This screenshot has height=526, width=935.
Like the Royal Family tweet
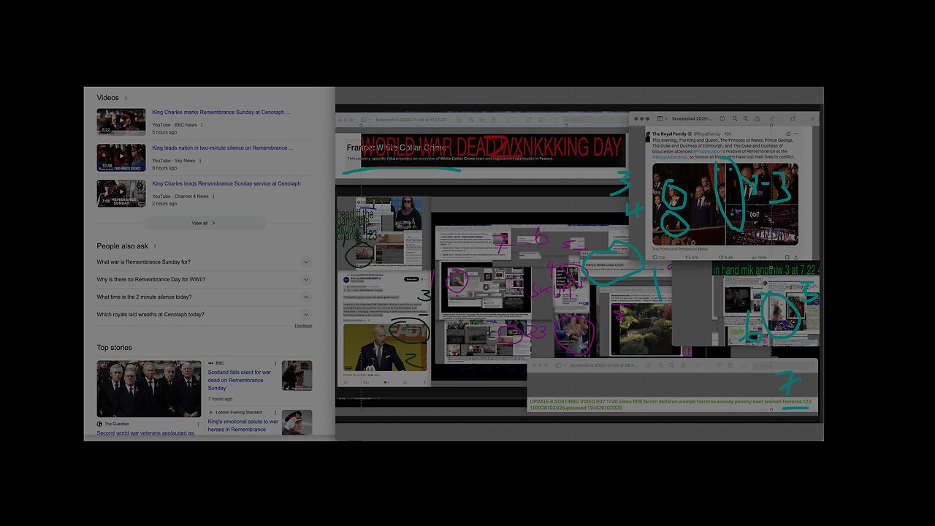point(721,257)
